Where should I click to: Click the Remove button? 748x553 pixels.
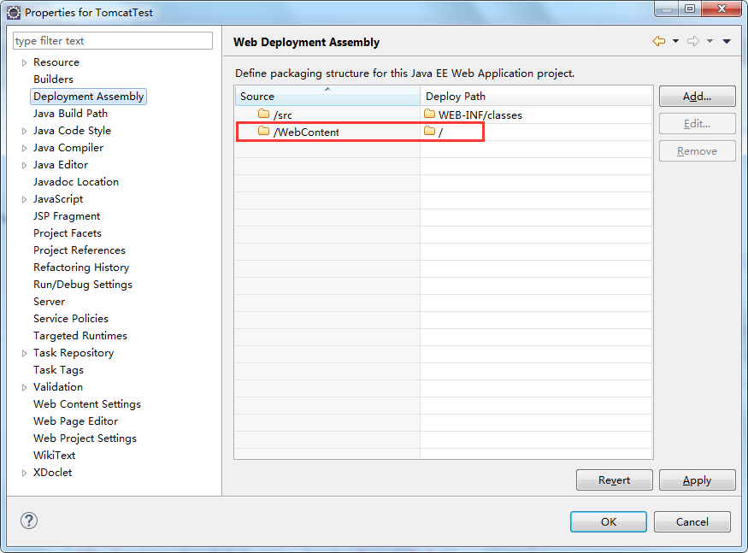[697, 150]
